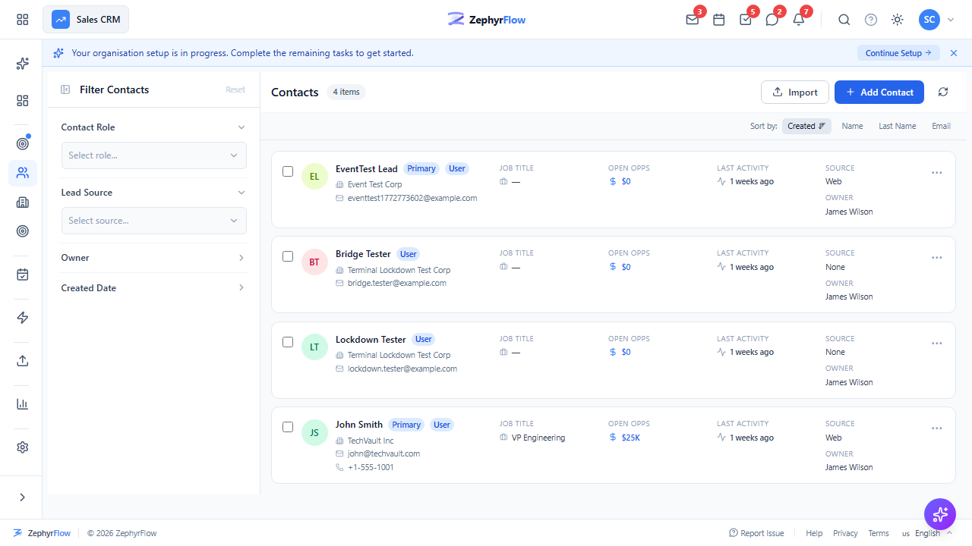Click the Continue Setup button

pos(898,53)
